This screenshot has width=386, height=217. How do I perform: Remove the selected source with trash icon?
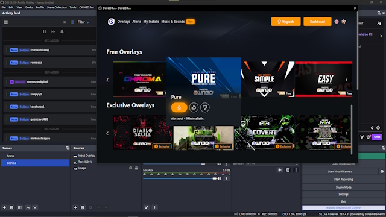point(83,207)
